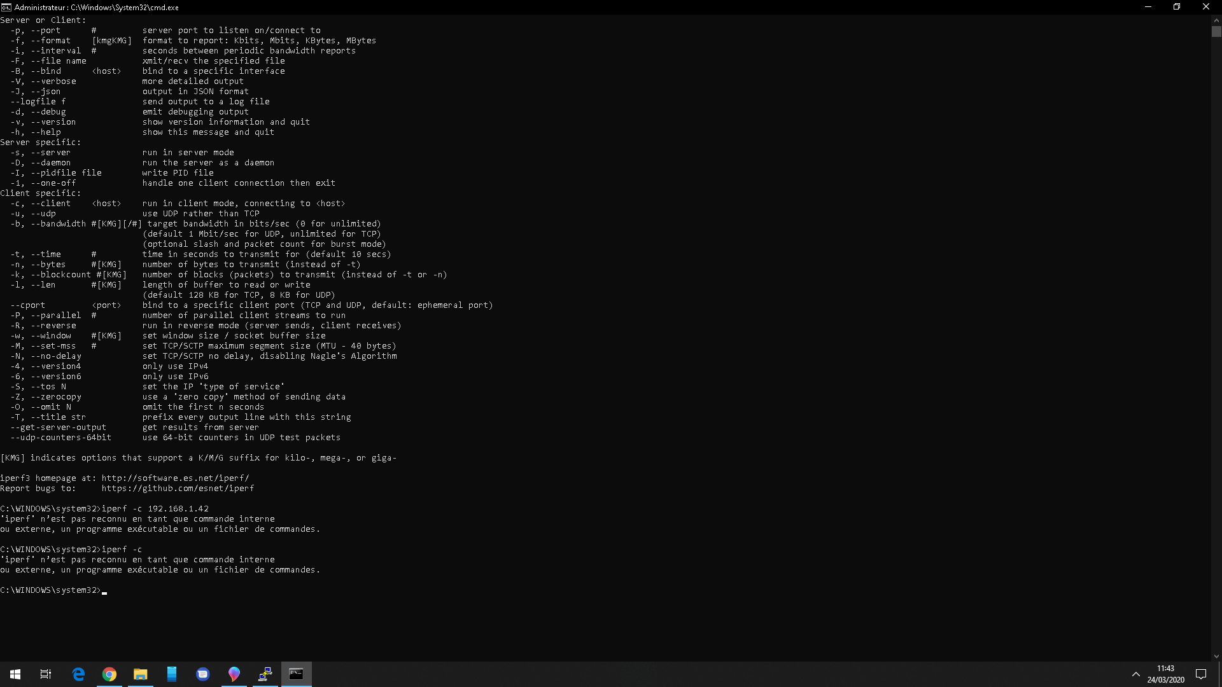The width and height of the screenshot is (1222, 687).
Task: Click the -P, --parallel option text
Action: [x=46, y=316]
